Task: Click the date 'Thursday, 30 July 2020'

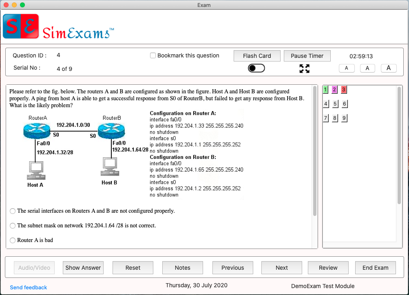Action: (197, 285)
